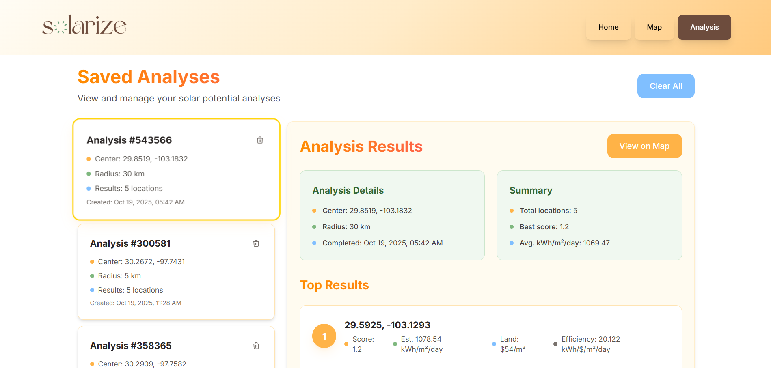Click the rank 1 result badge
771x368 pixels.
[x=324, y=336]
